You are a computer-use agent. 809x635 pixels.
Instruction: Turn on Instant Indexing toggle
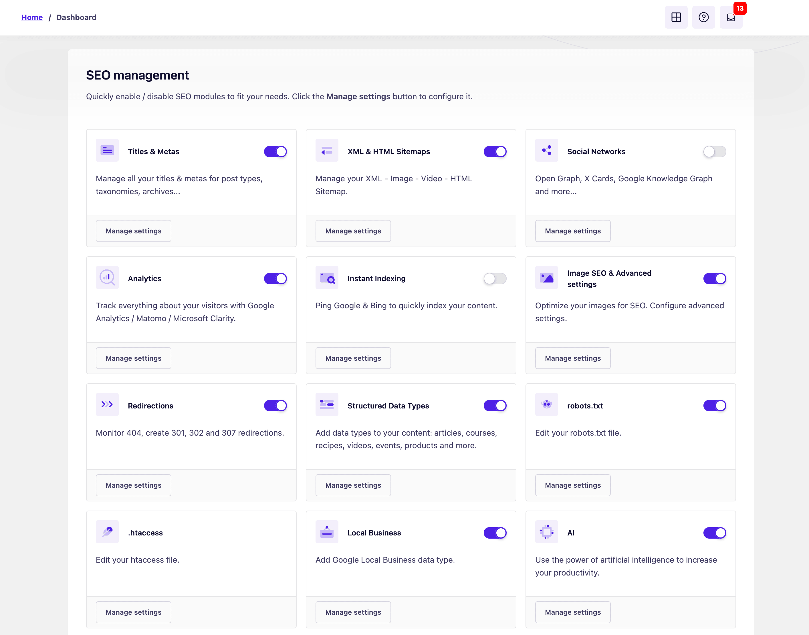tap(495, 279)
